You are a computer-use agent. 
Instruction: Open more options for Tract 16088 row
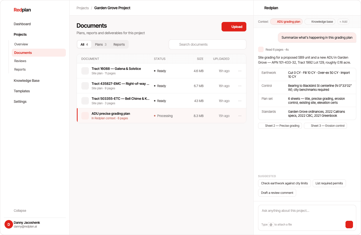tap(240, 71)
